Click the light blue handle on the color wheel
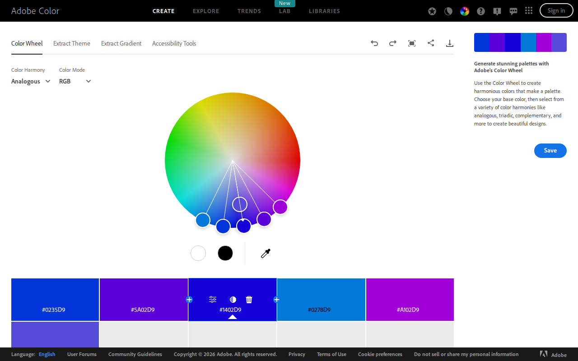The height and width of the screenshot is (361, 578). point(203,220)
